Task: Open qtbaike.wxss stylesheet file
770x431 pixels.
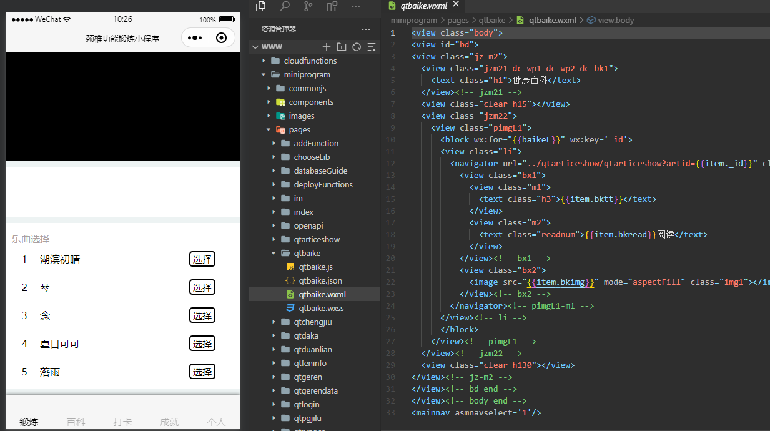Action: pyautogui.click(x=321, y=308)
